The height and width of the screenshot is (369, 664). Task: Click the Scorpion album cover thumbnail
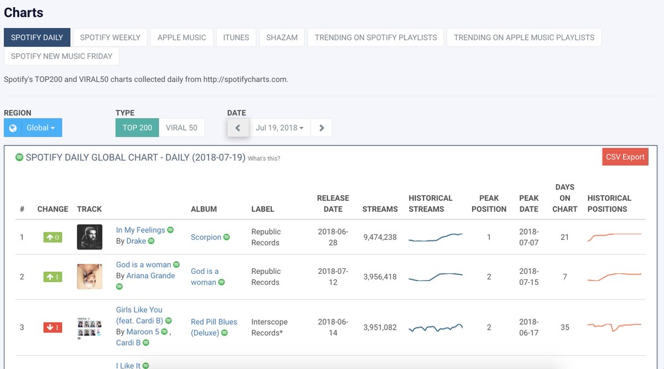point(90,237)
